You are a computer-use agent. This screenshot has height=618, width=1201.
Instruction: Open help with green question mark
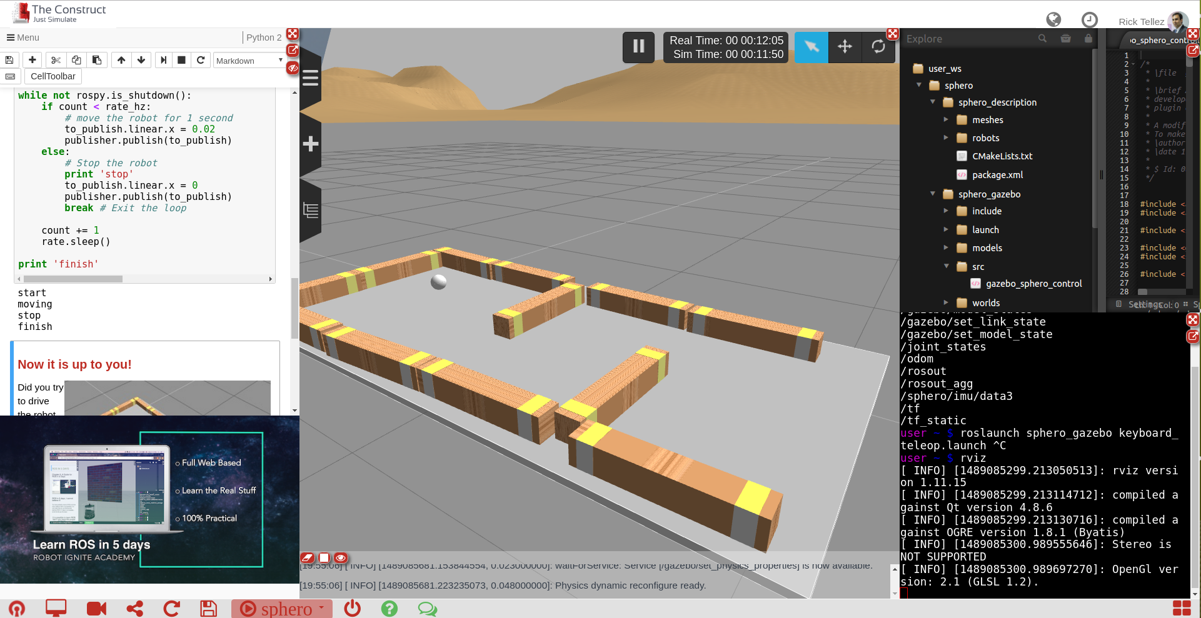(389, 609)
